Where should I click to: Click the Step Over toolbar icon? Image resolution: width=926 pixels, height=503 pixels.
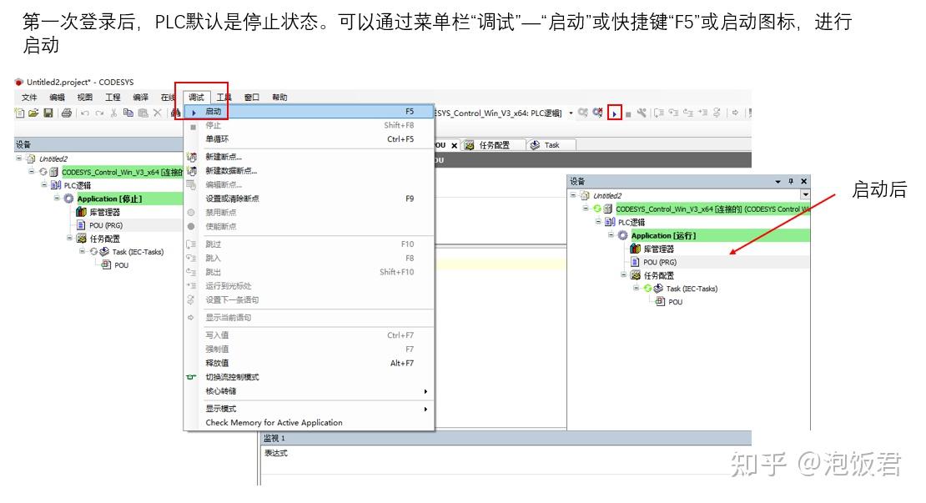tap(659, 112)
